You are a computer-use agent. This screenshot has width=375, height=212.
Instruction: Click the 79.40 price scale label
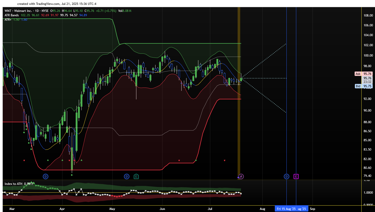pos(368,176)
